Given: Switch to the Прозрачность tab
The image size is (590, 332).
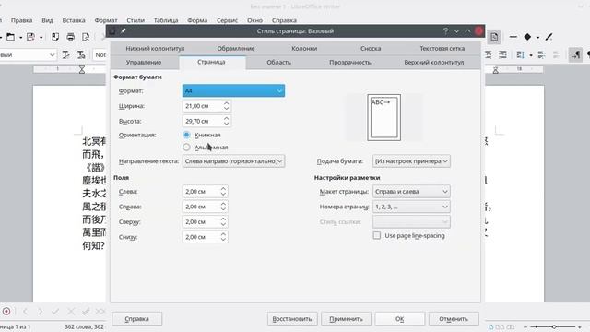Looking at the screenshot, I should tap(350, 63).
